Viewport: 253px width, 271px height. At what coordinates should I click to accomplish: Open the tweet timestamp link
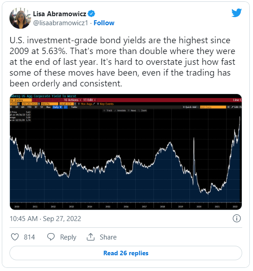46,219
